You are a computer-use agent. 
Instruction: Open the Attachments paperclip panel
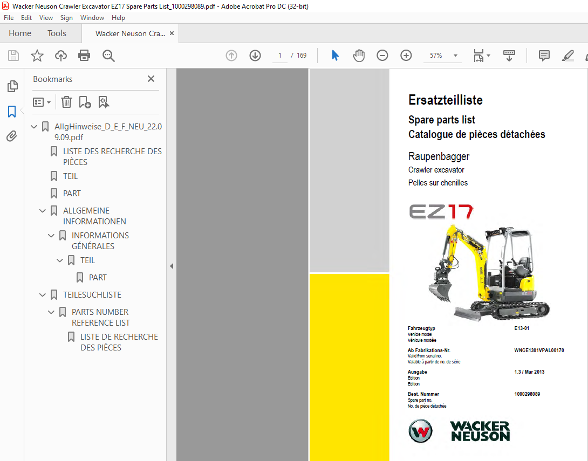tap(12, 136)
